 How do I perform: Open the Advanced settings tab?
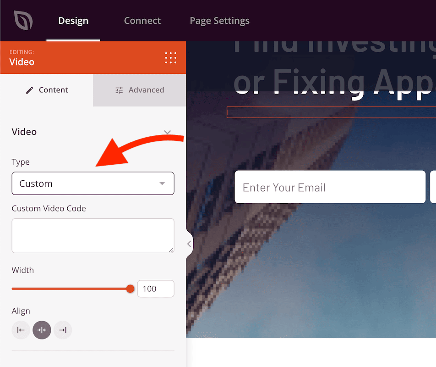[139, 90]
